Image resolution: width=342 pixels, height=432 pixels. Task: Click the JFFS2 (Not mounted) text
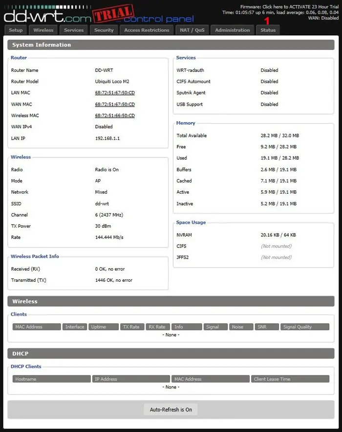(276, 257)
